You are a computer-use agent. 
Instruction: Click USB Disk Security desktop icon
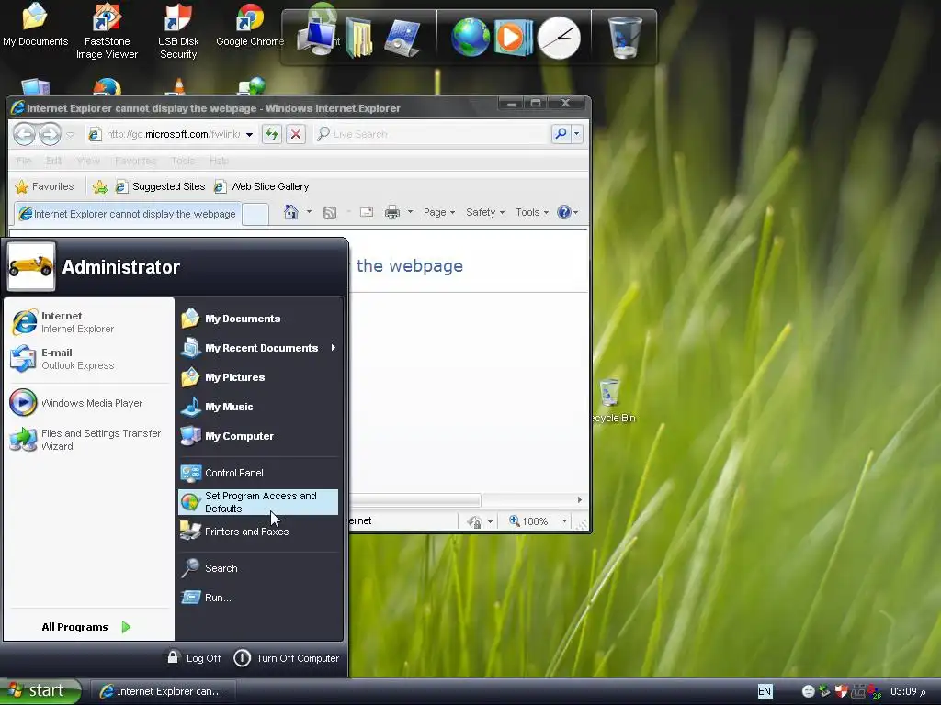(x=178, y=30)
